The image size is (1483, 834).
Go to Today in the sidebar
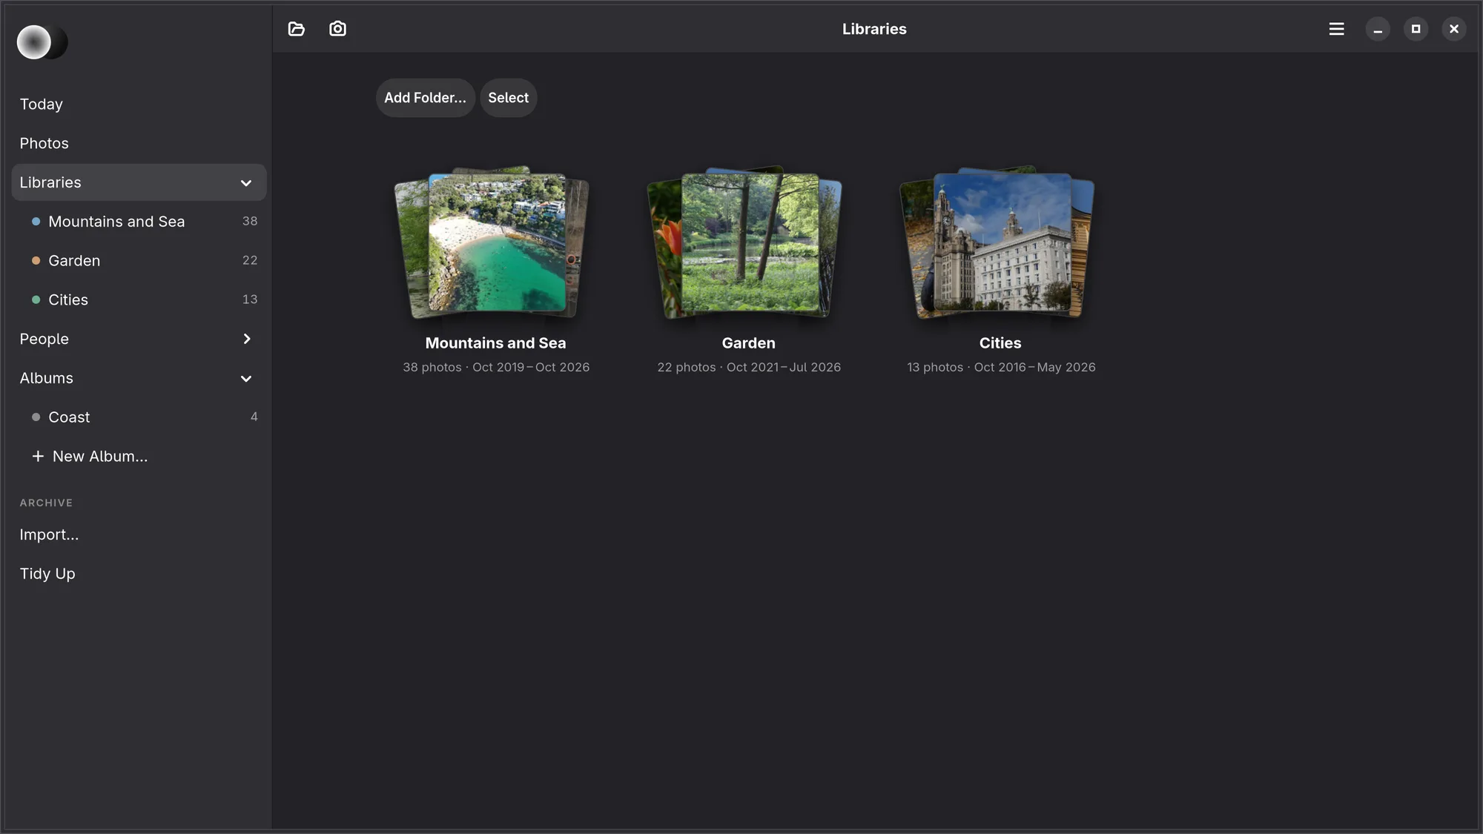coord(139,105)
